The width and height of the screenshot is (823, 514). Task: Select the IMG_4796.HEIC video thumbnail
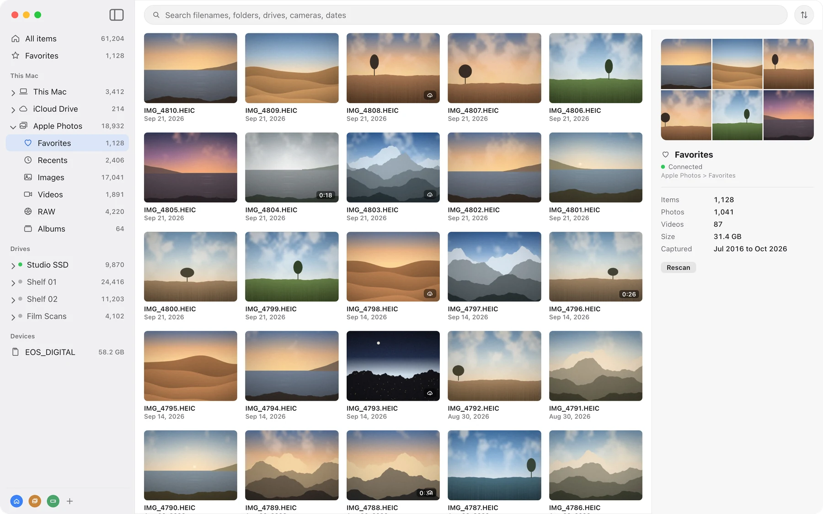tap(595, 266)
